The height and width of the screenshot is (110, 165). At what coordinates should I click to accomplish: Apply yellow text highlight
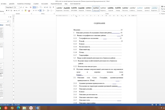click(25, 10)
